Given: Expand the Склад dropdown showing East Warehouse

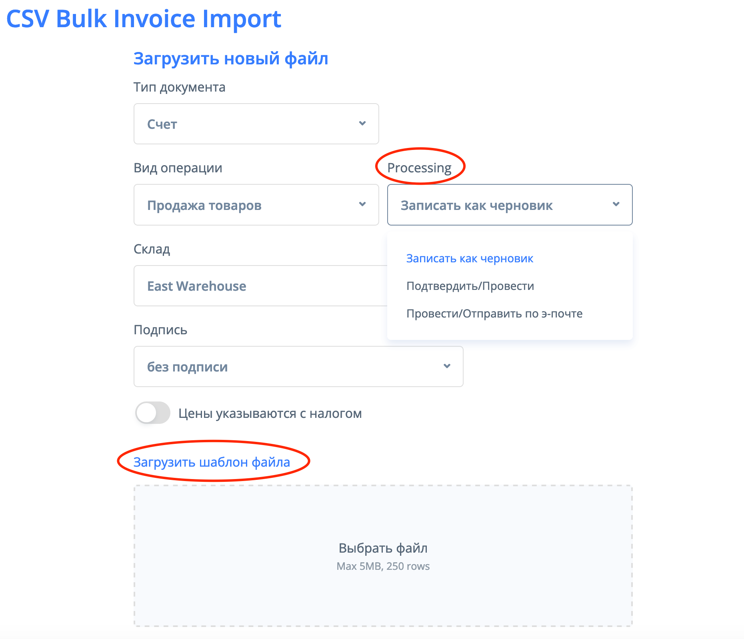Looking at the screenshot, I should [260, 286].
